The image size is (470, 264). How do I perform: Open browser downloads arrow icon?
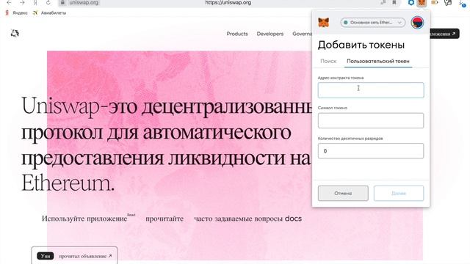pyautogui.click(x=461, y=3)
